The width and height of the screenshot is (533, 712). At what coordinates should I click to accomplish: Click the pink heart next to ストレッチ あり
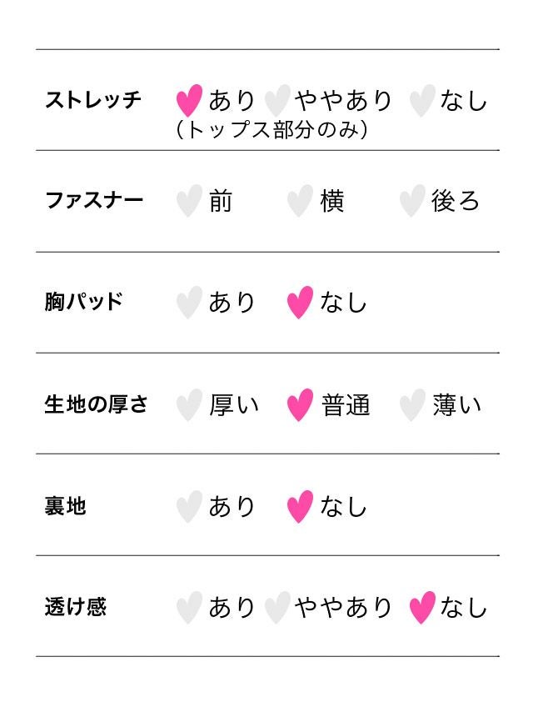189,101
